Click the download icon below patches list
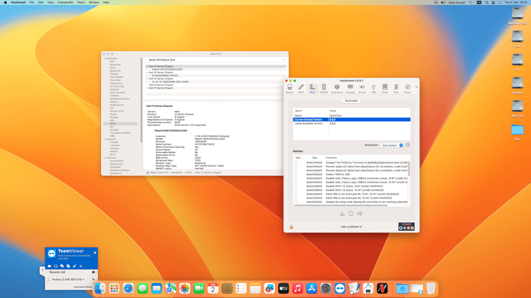Image resolution: width=531 pixels, height=298 pixels. 342,214
